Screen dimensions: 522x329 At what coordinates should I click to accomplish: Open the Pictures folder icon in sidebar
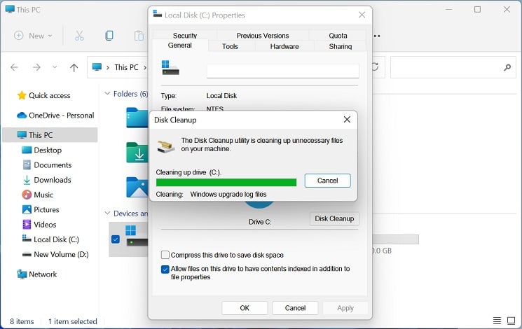tap(27, 209)
